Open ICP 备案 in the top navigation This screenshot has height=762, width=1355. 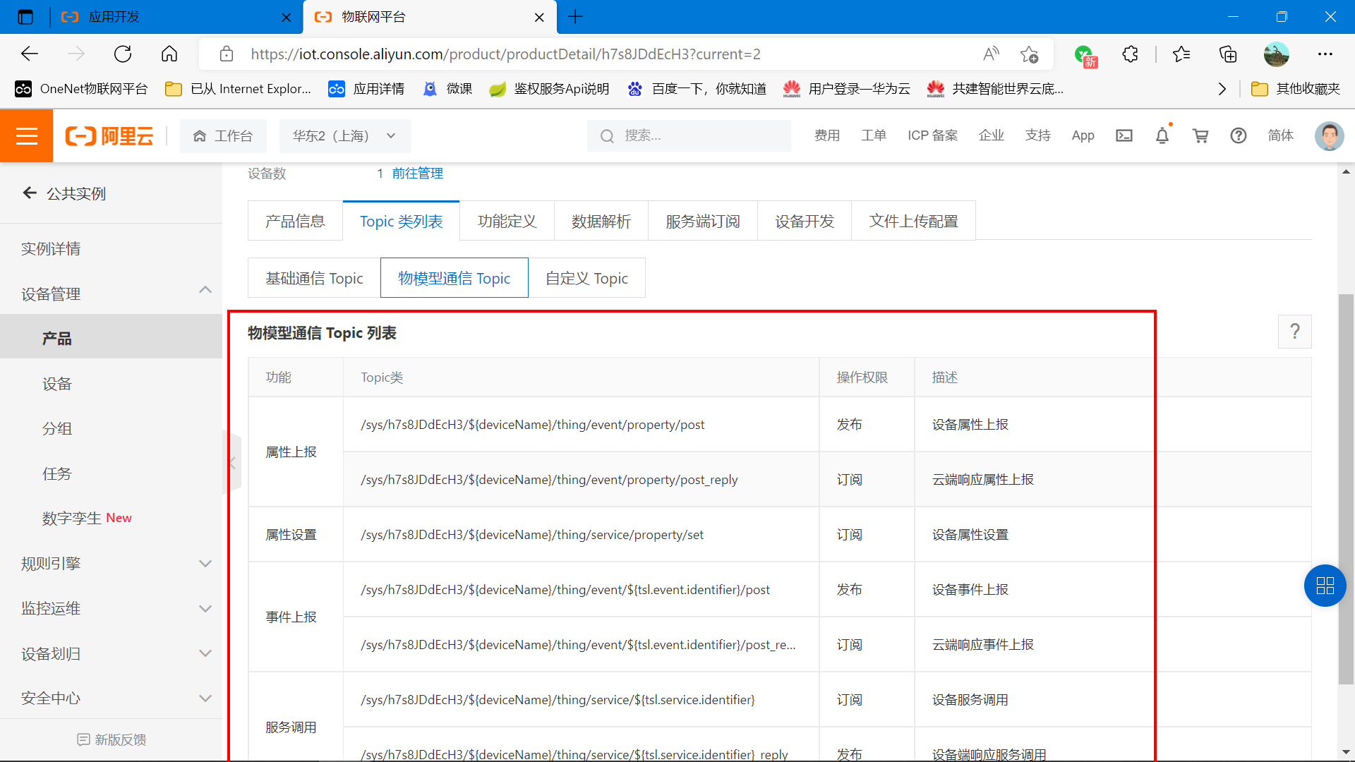point(932,135)
